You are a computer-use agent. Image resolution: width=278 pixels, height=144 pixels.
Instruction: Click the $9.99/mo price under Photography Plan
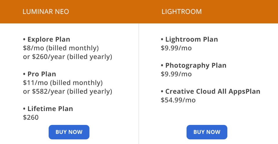[x=176, y=74]
